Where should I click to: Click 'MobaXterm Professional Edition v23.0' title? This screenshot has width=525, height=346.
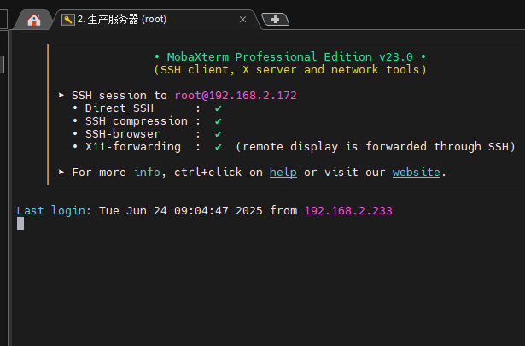290,56
